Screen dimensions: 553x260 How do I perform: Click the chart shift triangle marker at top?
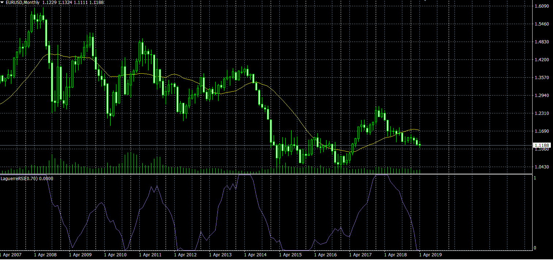pyautogui.click(x=424, y=1)
